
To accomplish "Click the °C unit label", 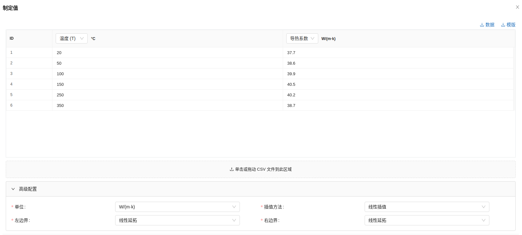I will [x=93, y=39].
